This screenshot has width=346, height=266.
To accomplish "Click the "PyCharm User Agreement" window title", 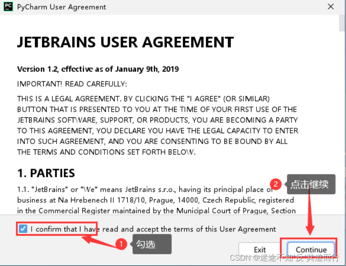I will click(x=62, y=7).
